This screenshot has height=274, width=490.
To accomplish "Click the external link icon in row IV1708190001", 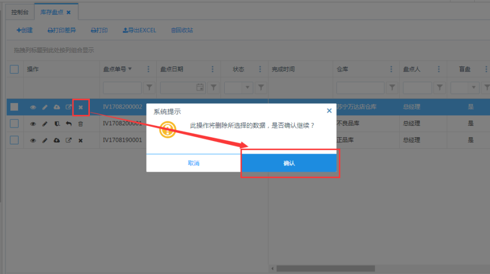I will [69, 141].
